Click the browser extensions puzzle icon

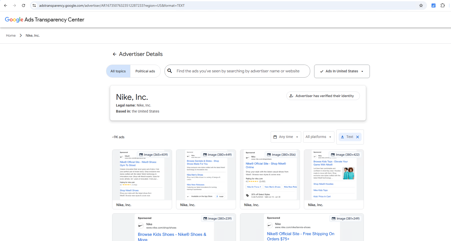click(443, 5)
